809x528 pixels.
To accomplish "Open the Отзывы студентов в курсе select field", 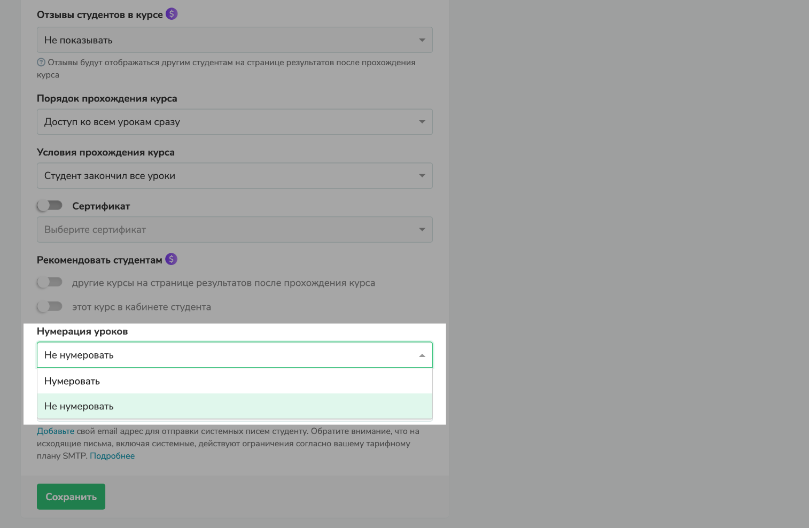I will click(x=234, y=40).
